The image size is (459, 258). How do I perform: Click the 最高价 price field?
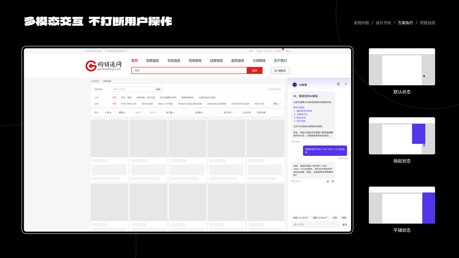[x=154, y=113]
